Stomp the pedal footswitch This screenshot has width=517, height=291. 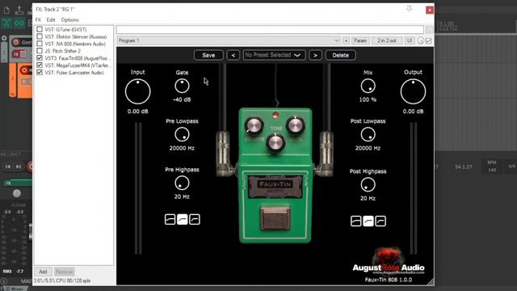click(275, 218)
